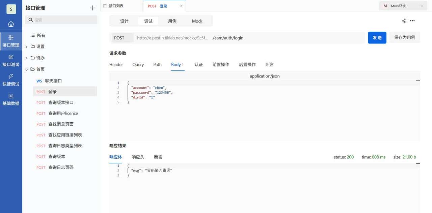
Task: Open the Mock环境 environment dropdown
Action: click(x=402, y=6)
